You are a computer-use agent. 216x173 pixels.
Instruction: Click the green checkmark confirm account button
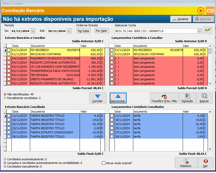point(207,31)
